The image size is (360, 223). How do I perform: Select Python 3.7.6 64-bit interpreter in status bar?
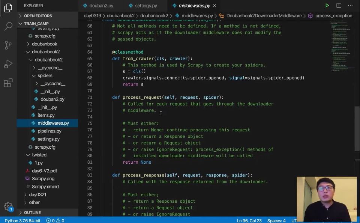pyautogui.click(x=22, y=220)
